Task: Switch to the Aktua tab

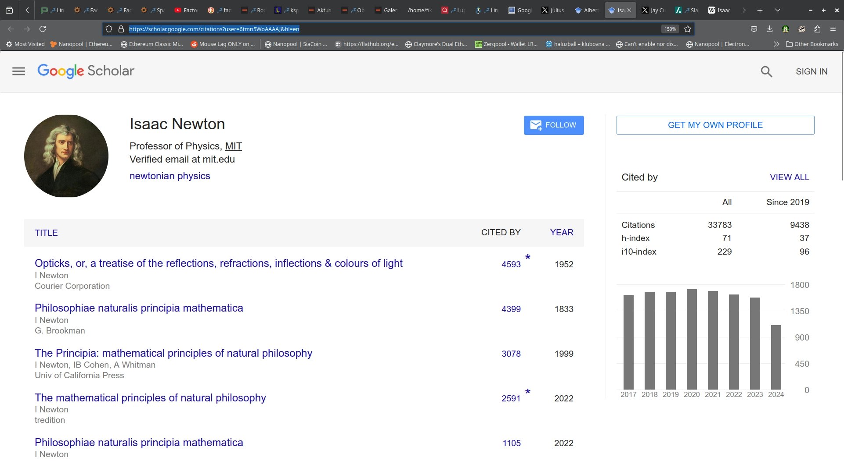Action: (320, 10)
